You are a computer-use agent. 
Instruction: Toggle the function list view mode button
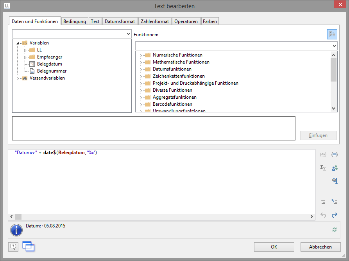(x=332, y=34)
